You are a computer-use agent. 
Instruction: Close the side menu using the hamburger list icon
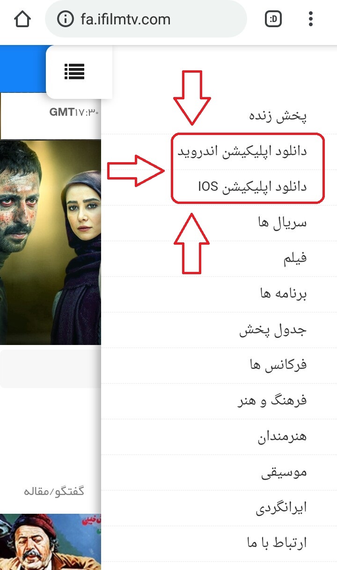tap(74, 72)
